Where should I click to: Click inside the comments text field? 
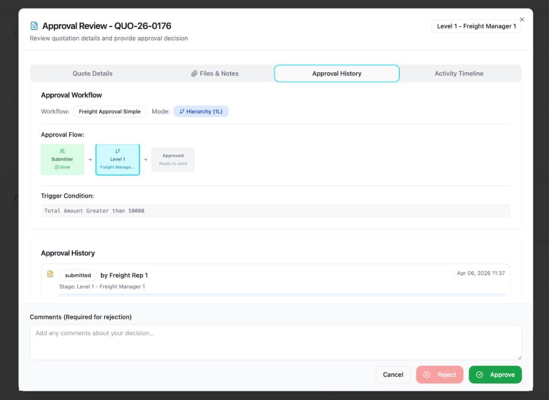276,342
